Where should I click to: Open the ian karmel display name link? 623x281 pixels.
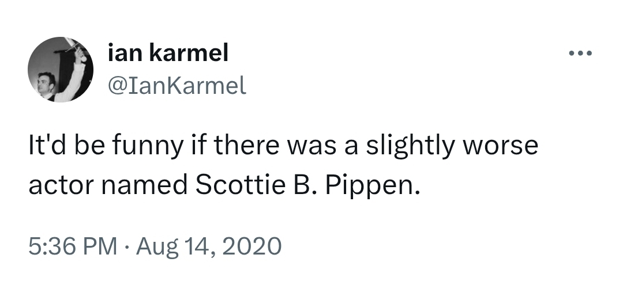tap(168, 54)
